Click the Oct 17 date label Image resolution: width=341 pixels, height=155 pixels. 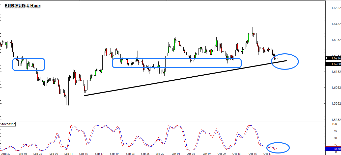(267, 153)
